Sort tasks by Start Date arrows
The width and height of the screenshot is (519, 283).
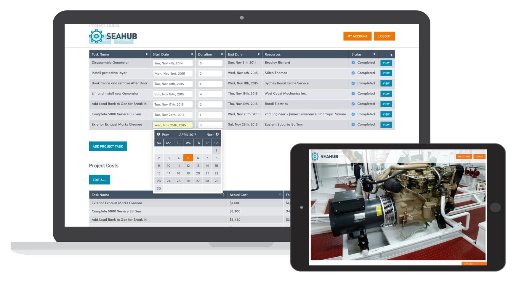click(x=192, y=54)
